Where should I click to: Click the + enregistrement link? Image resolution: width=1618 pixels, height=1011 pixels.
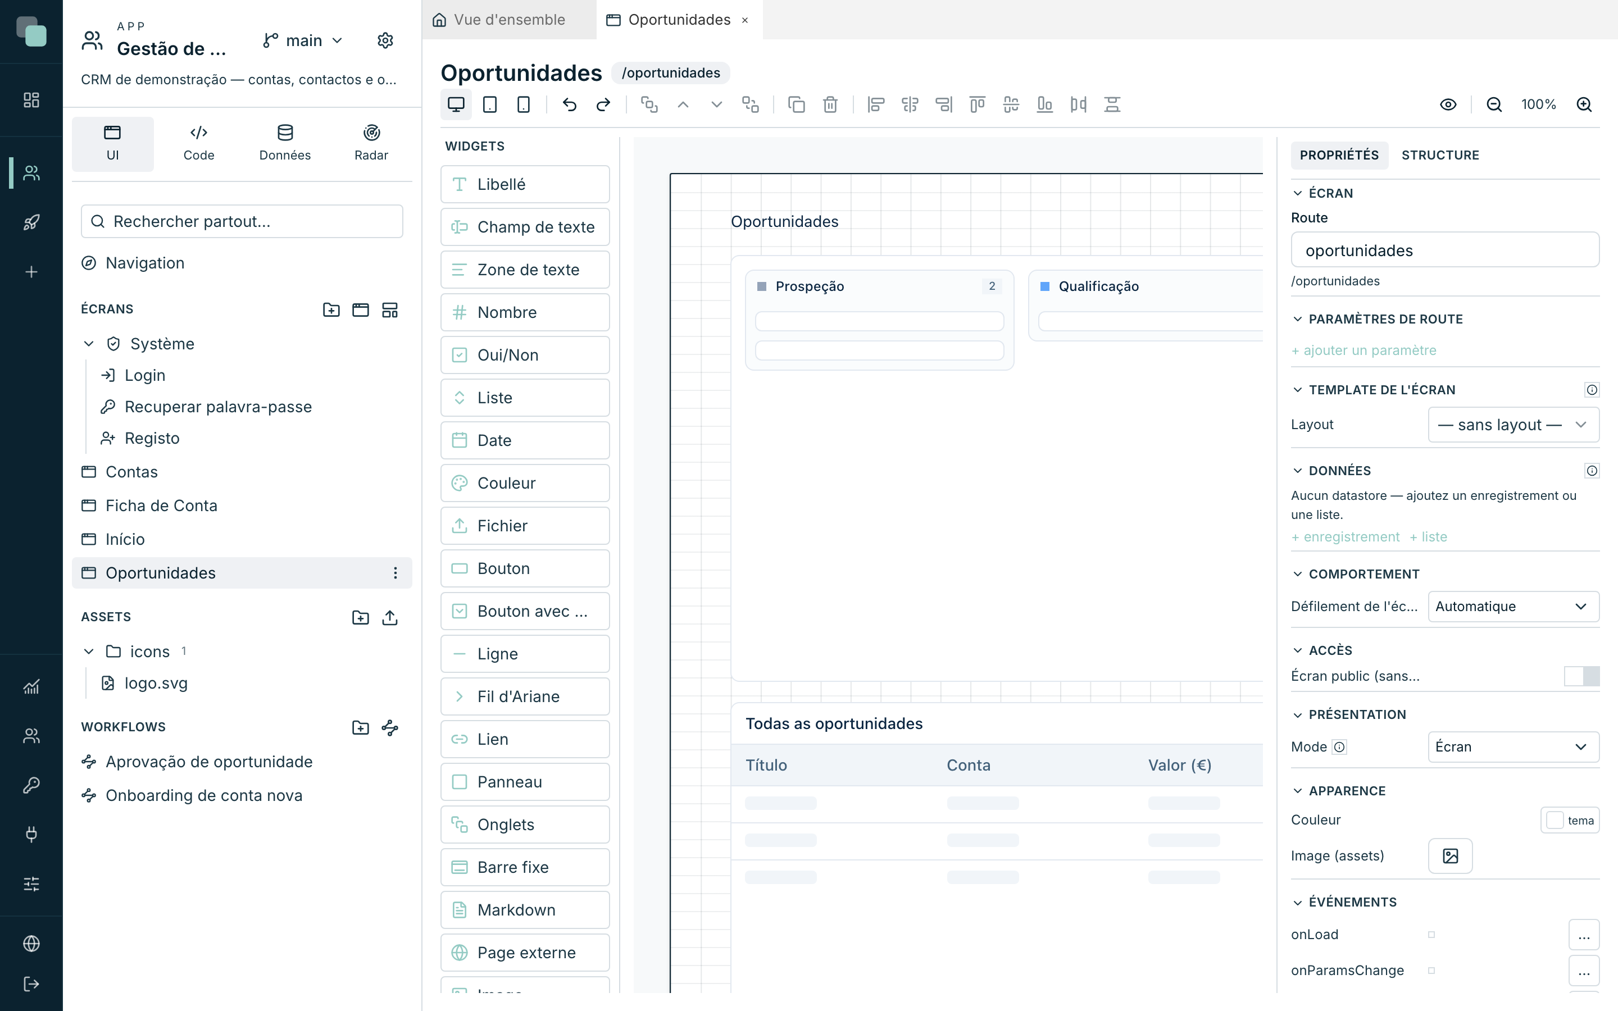tap(1344, 537)
